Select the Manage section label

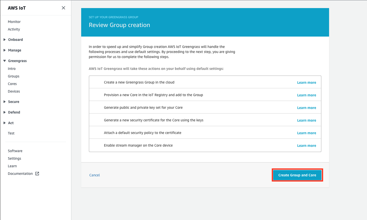pyautogui.click(x=15, y=50)
